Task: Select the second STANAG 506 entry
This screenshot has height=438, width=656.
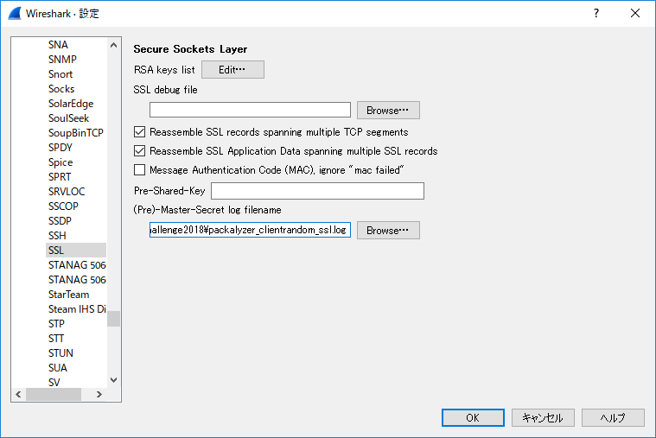Action: click(x=77, y=279)
